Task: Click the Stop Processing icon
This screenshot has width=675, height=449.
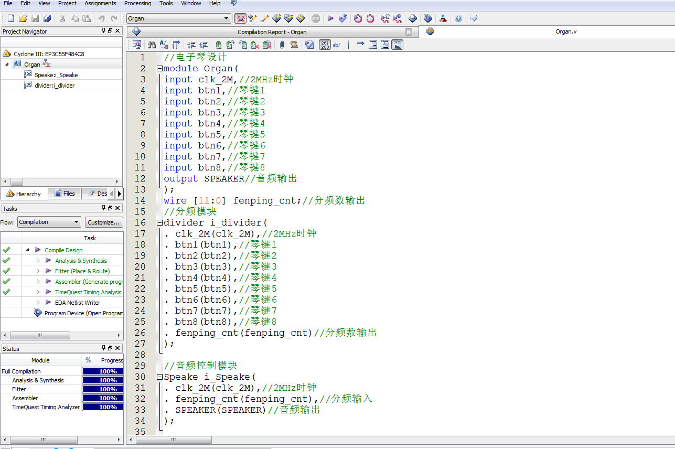Action: pyautogui.click(x=316, y=18)
